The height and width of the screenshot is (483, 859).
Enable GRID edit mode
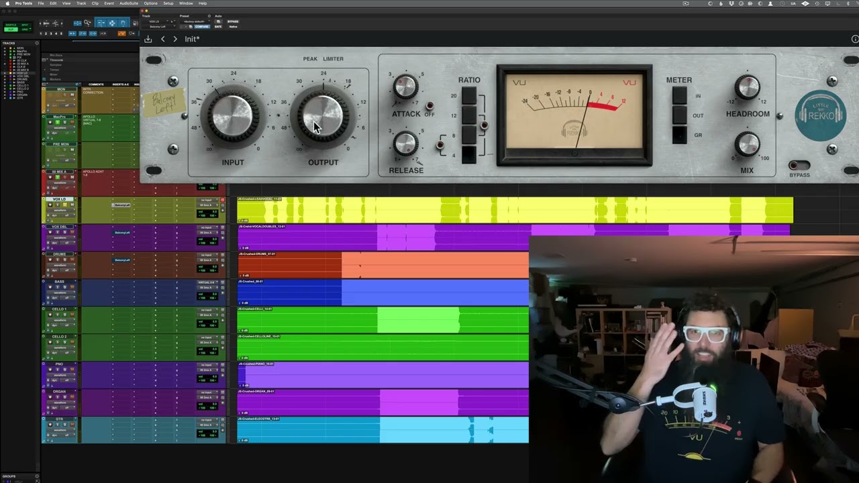(26, 30)
